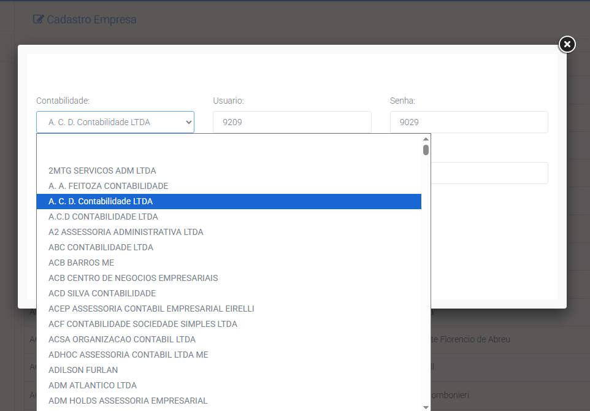Select ADM HOLDS ASSESSORIA EMPRESARIAL
590x411 pixels.
[x=128, y=401]
